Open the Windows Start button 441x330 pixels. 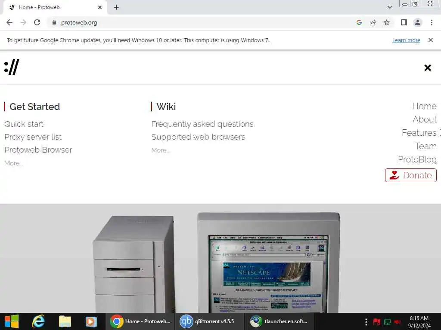pyautogui.click(x=12, y=321)
